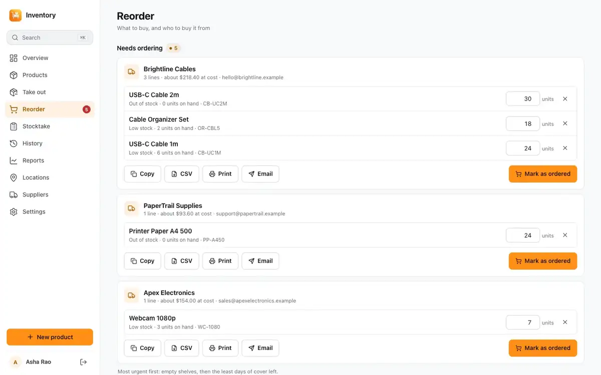Click the 'Apex Electronics' supplier name
Screen dimensions: 601x375
(x=169, y=293)
